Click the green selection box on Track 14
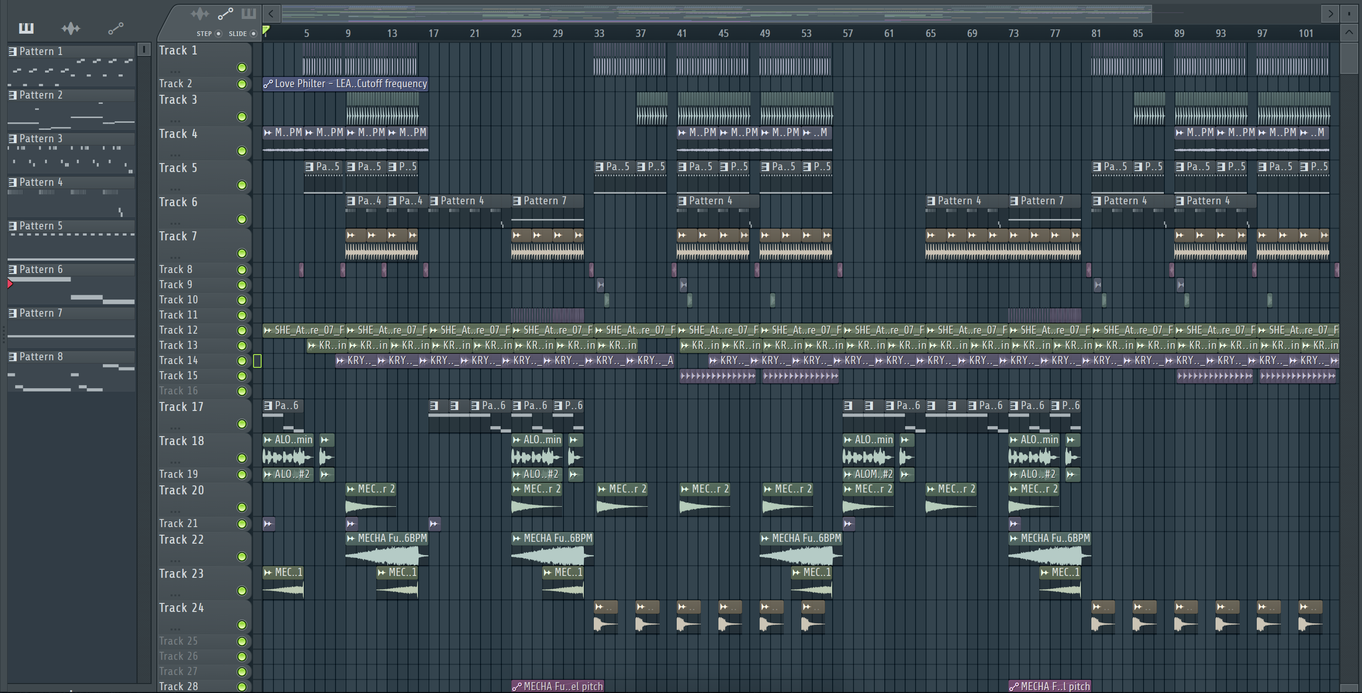 tap(257, 361)
